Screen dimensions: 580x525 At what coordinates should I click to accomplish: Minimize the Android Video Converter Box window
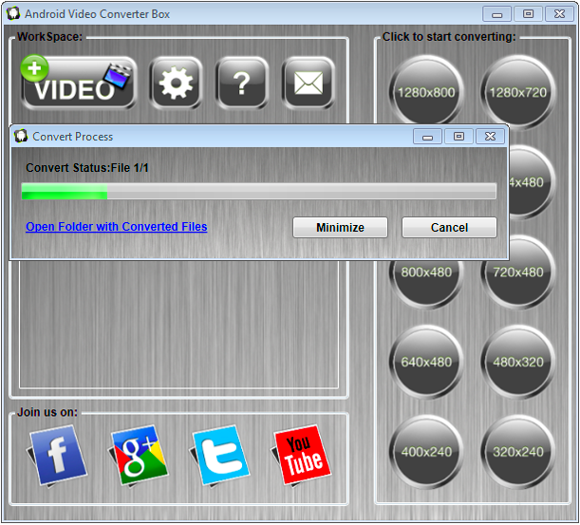[497, 14]
